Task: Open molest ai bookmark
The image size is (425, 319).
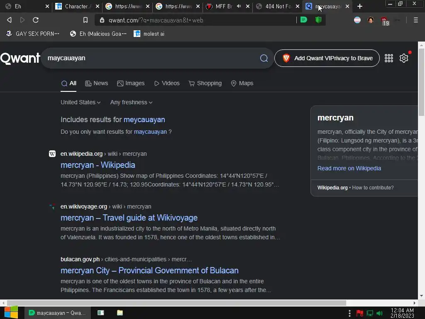Action: coord(149,34)
